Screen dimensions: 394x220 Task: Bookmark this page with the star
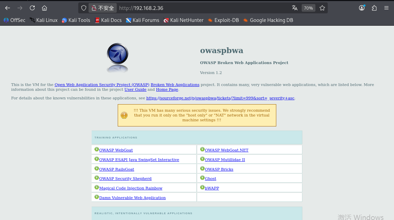coord(322,8)
